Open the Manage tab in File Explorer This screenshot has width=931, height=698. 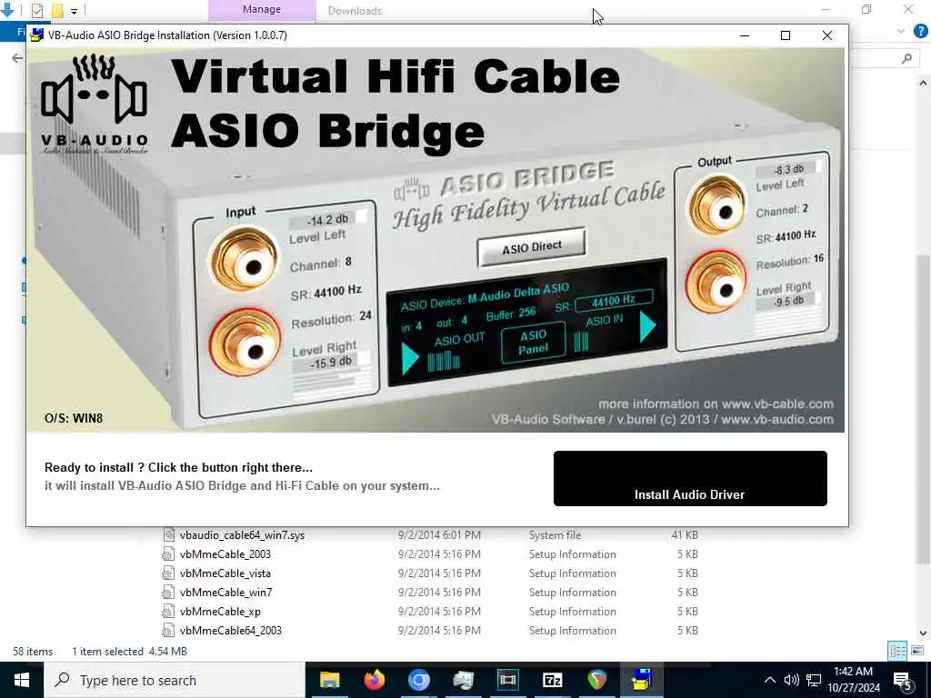(262, 10)
